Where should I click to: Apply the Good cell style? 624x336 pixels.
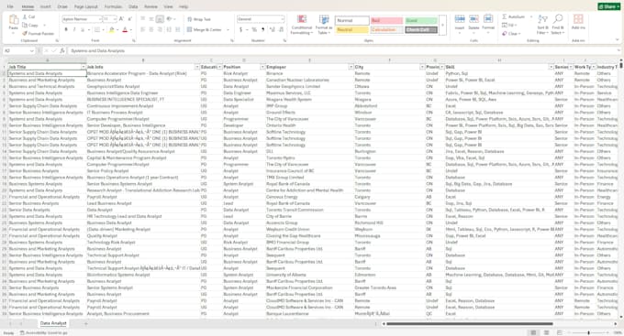tap(421, 21)
